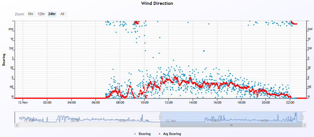
Task: Click the vertical Bearing axis title
Action: [x=4, y=59]
